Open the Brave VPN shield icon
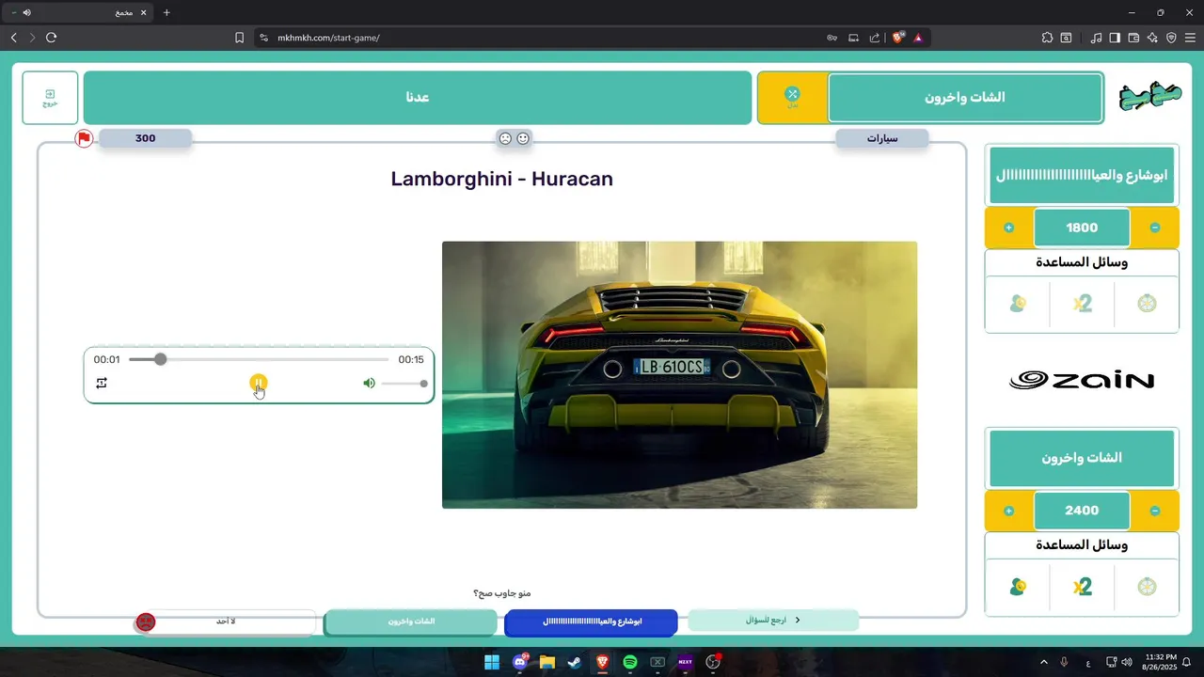 pyautogui.click(x=1171, y=38)
